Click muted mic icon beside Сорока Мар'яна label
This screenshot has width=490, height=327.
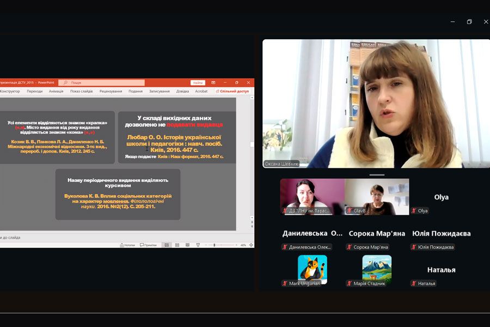pos(350,247)
